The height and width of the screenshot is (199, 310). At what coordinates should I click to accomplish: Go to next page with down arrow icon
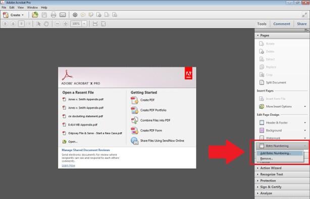[13, 24]
